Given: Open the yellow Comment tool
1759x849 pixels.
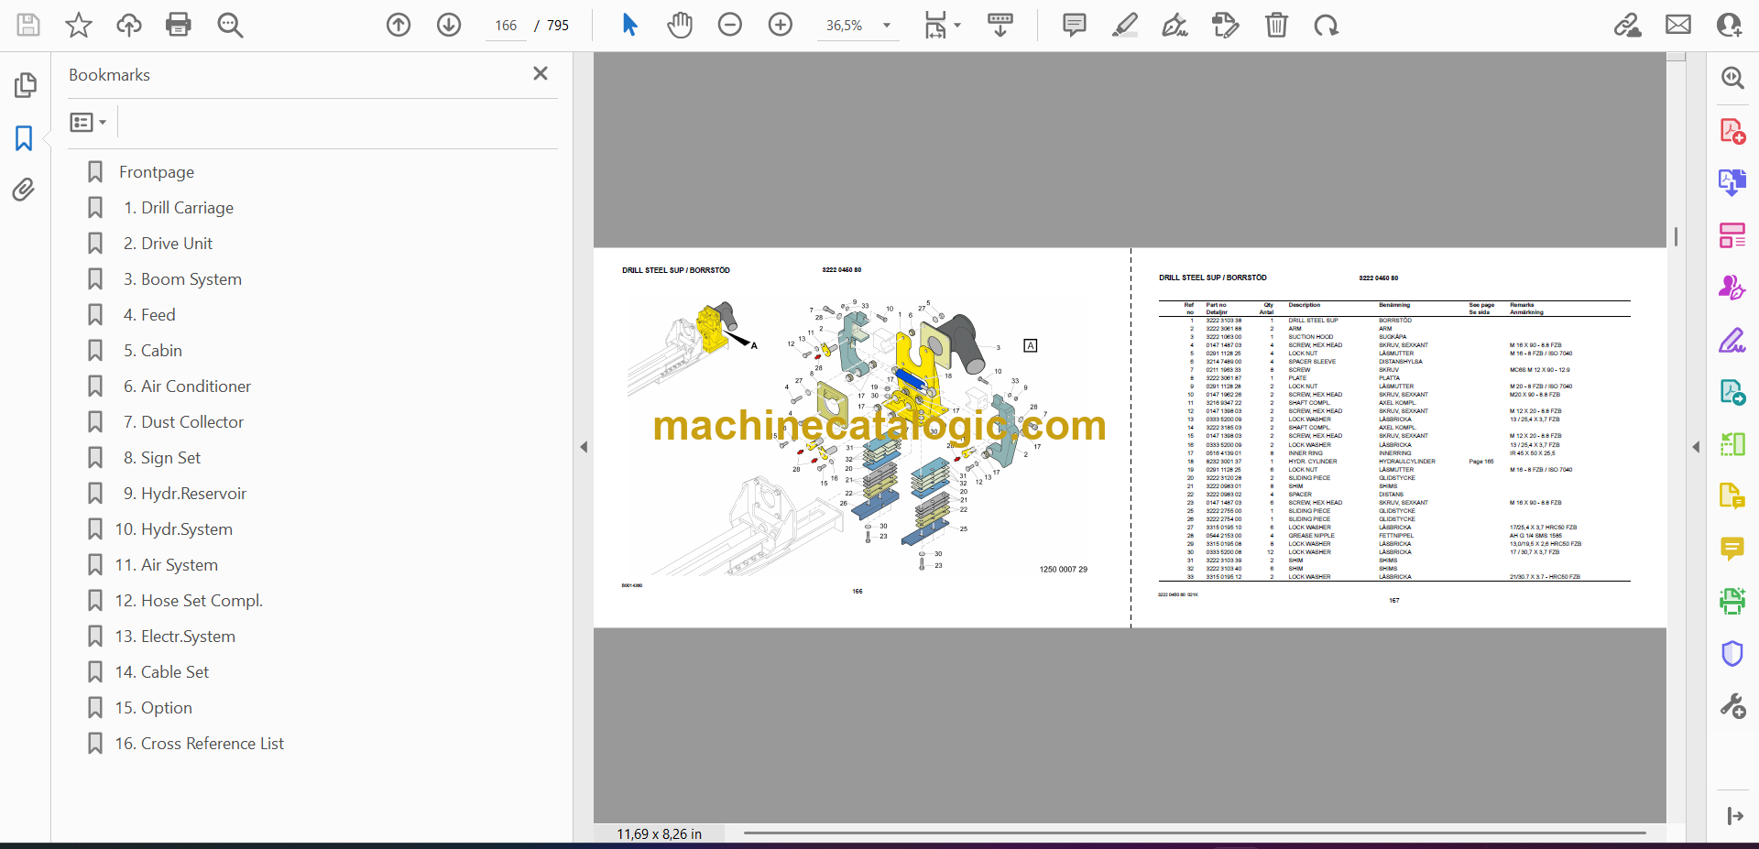Looking at the screenshot, I should click(1732, 549).
